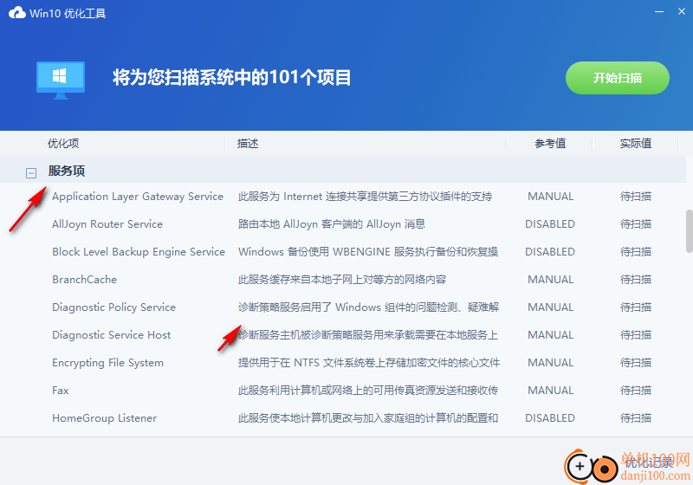
Task: Click the 优化项 column header
Action: [x=63, y=144]
